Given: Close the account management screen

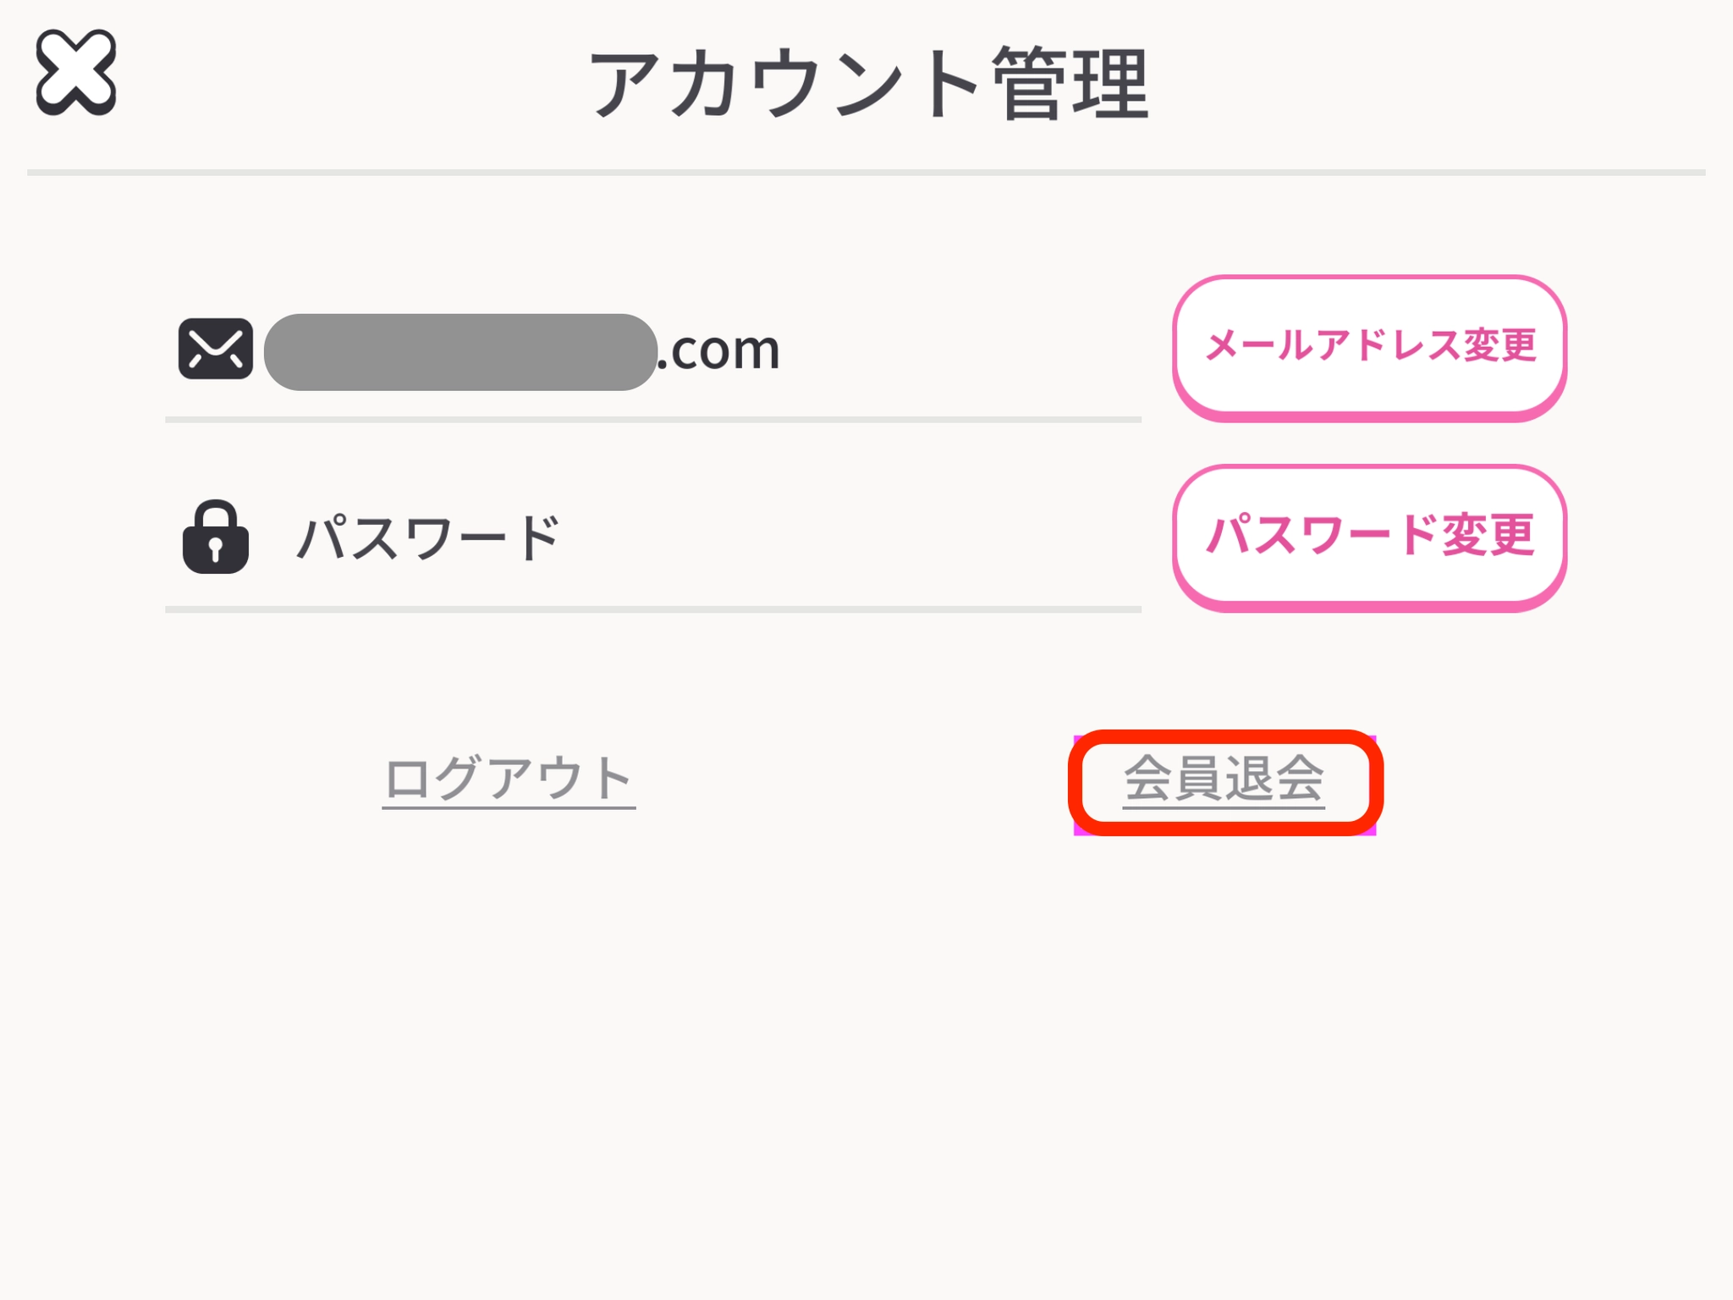Looking at the screenshot, I should [75, 73].
